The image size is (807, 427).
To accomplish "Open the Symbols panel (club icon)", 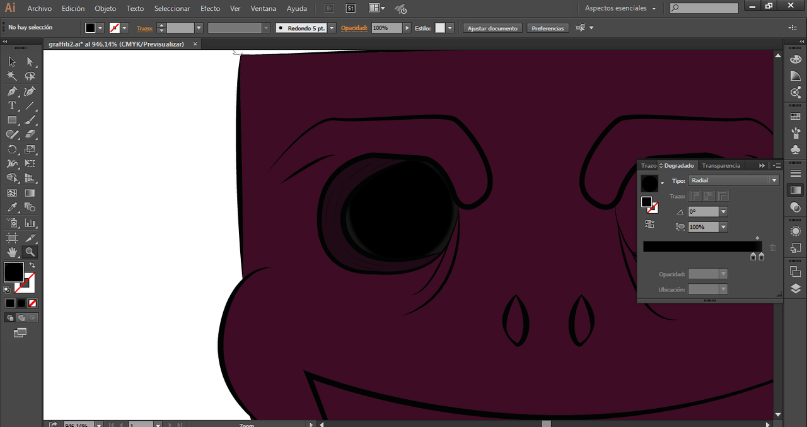I will [x=796, y=149].
